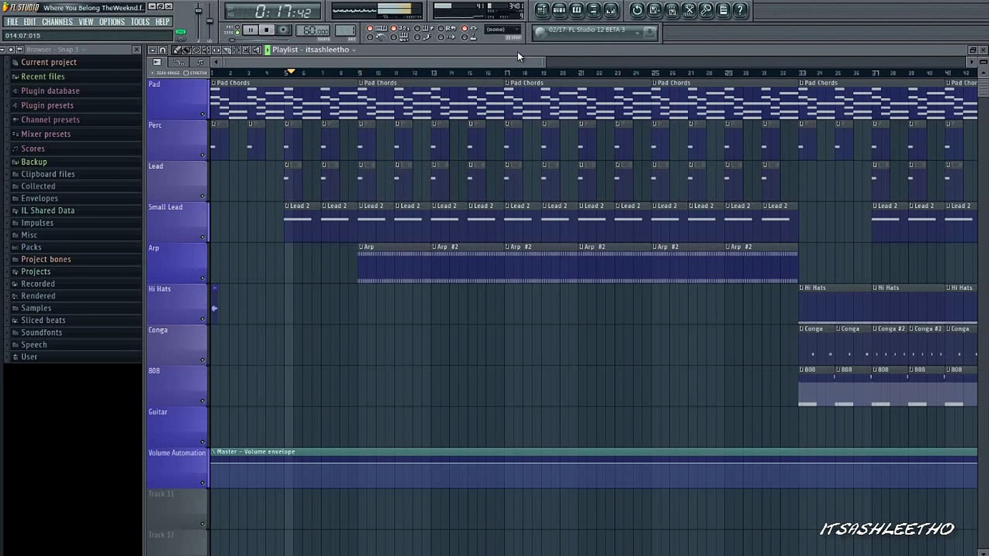Open the CHANNELS menu
The height and width of the screenshot is (556, 989).
(x=57, y=22)
